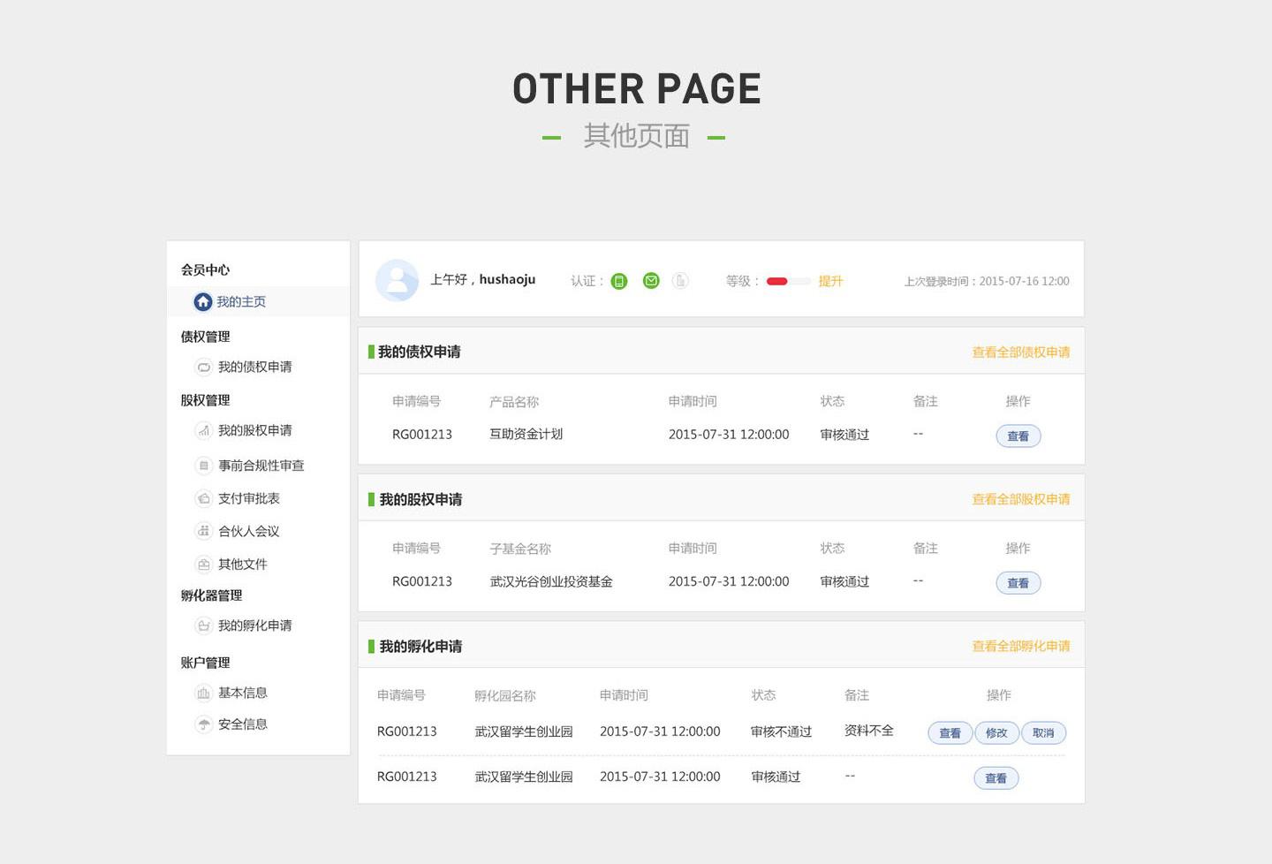
Task: Open 查看全部债权申请 link
Action: pos(1020,352)
